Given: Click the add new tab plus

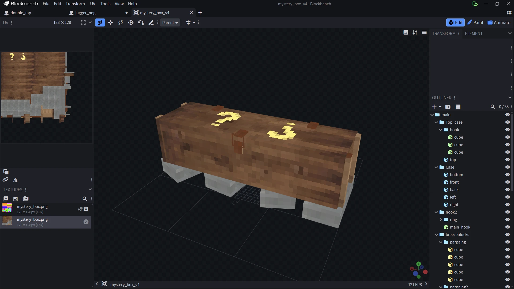Looking at the screenshot, I should click(x=200, y=13).
